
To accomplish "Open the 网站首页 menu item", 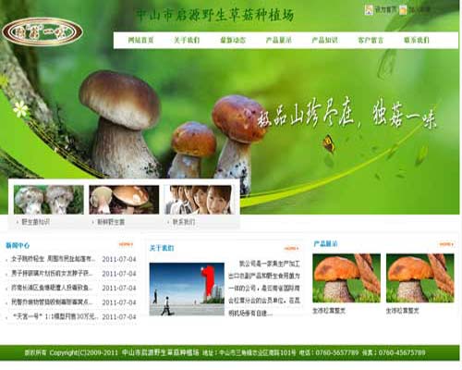I will click(x=140, y=40).
